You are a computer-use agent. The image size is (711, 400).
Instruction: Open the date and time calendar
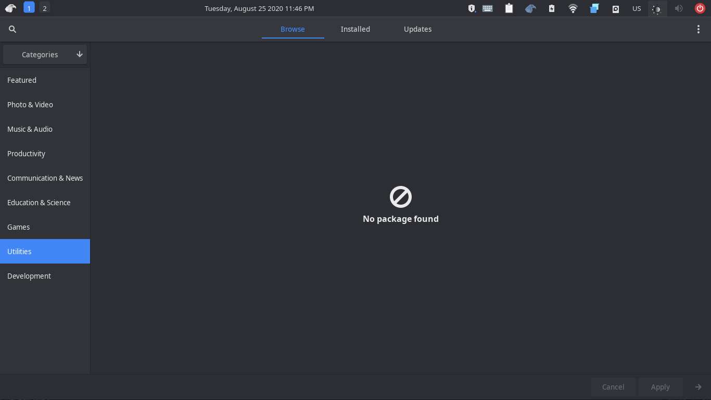[259, 8]
